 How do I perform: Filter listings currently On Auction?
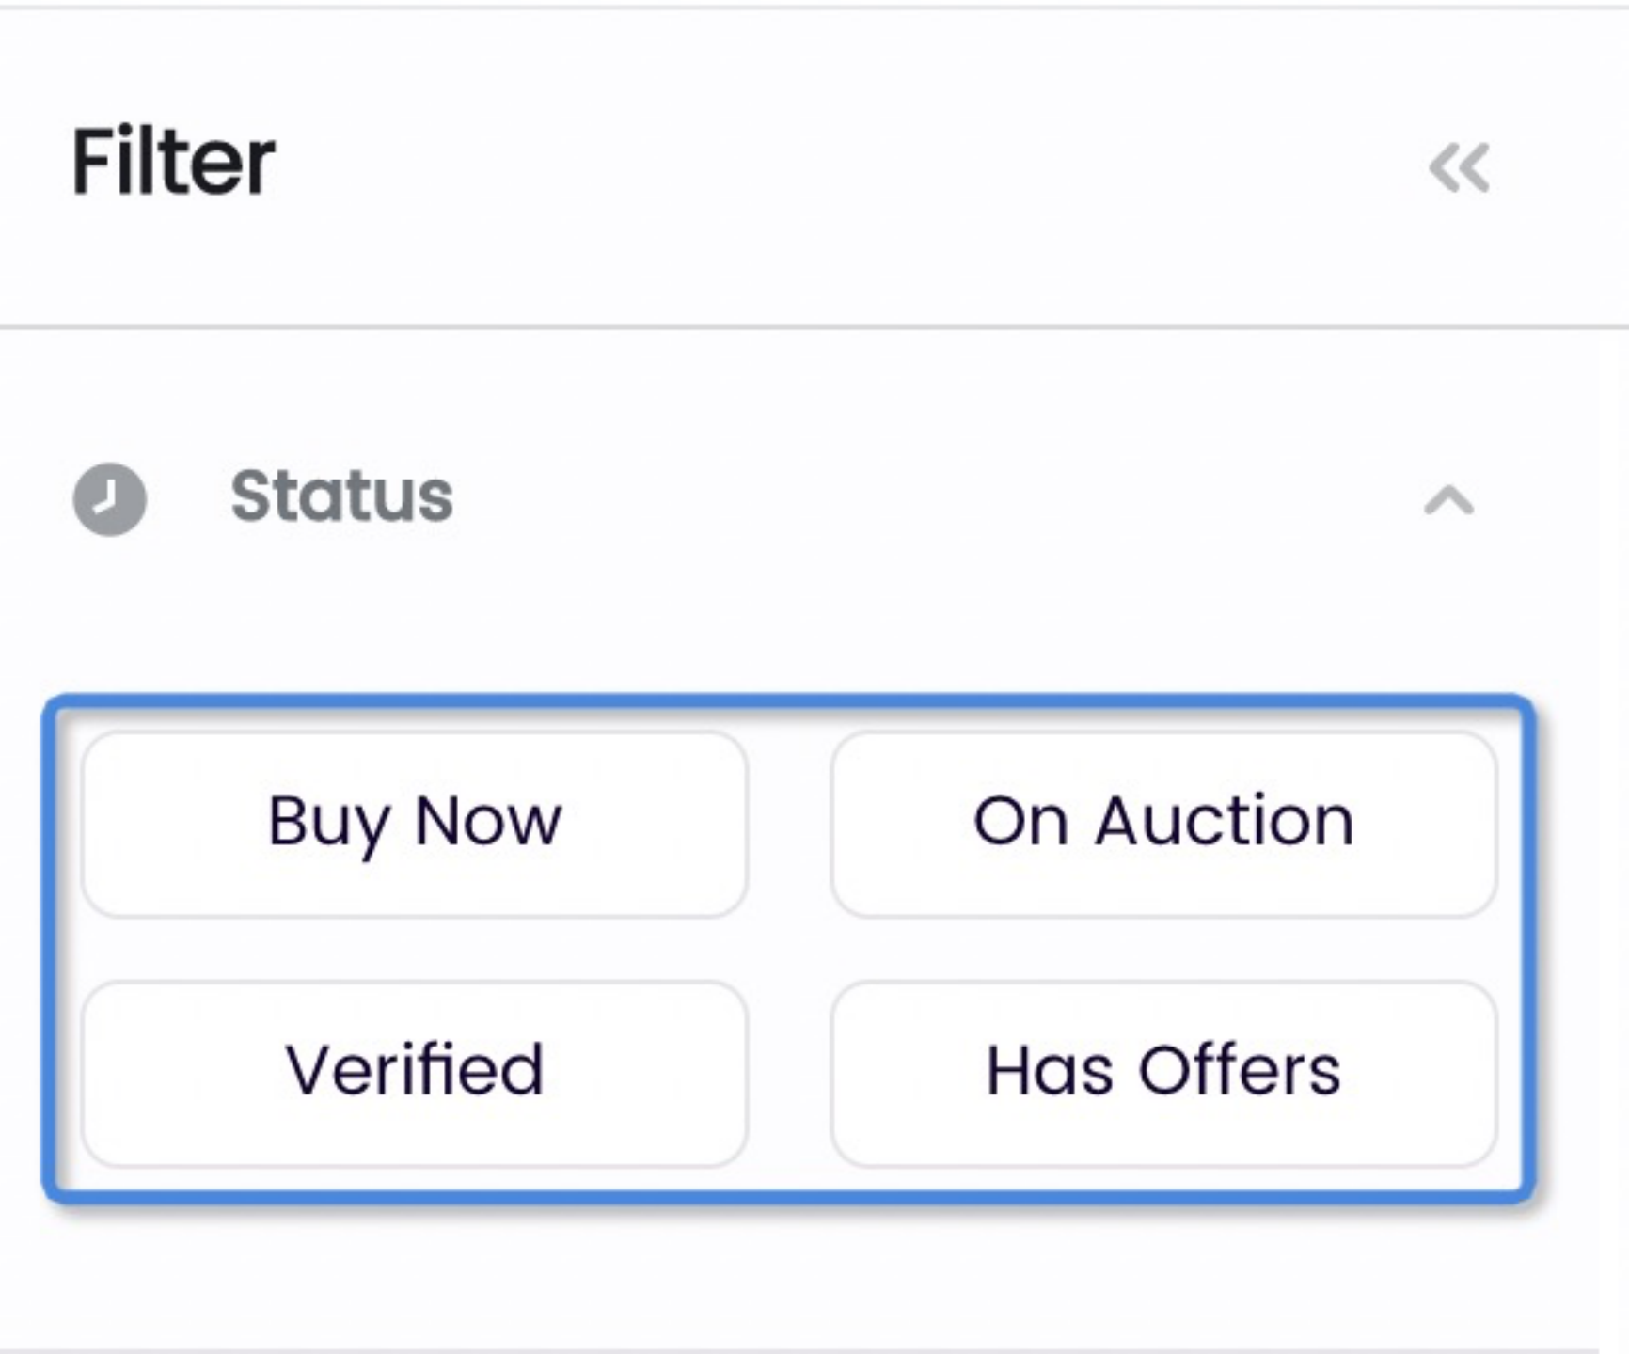coord(1163,824)
